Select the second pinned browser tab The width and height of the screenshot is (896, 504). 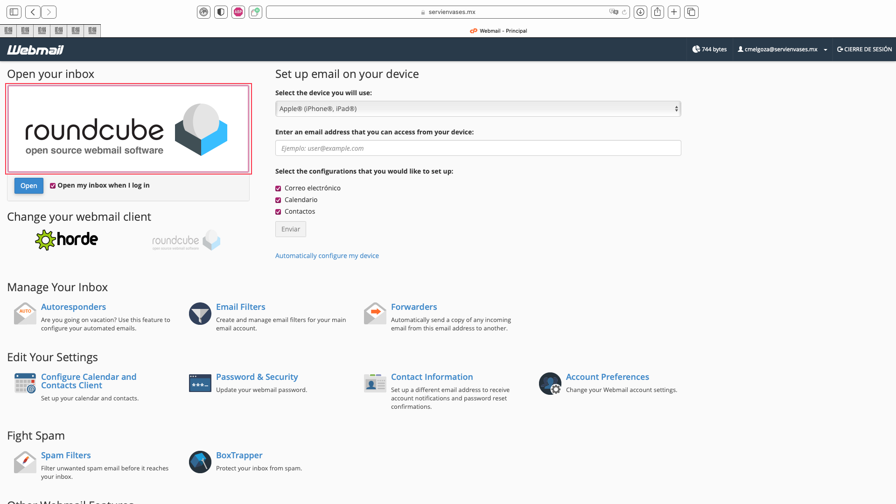coord(25,31)
